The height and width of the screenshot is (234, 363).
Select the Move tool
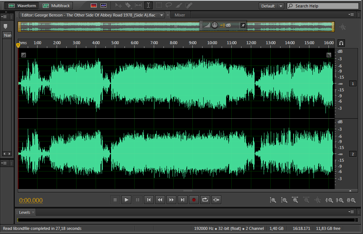(118, 5)
